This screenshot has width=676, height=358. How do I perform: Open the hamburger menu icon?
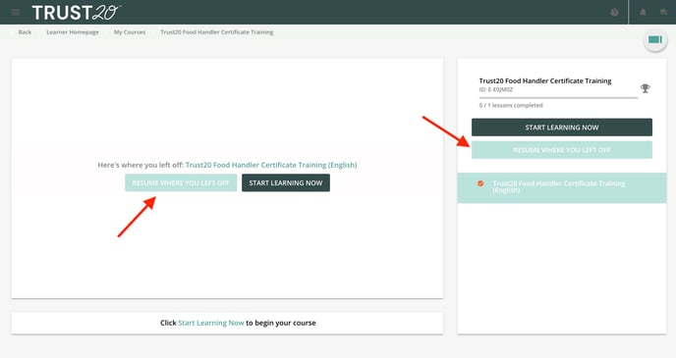click(16, 12)
